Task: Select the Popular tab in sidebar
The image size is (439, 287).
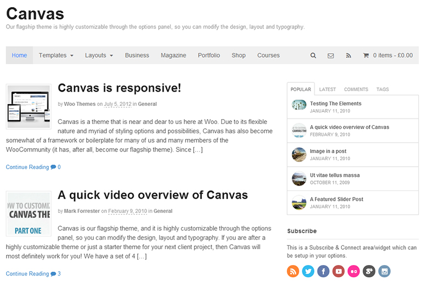Action: point(301,89)
